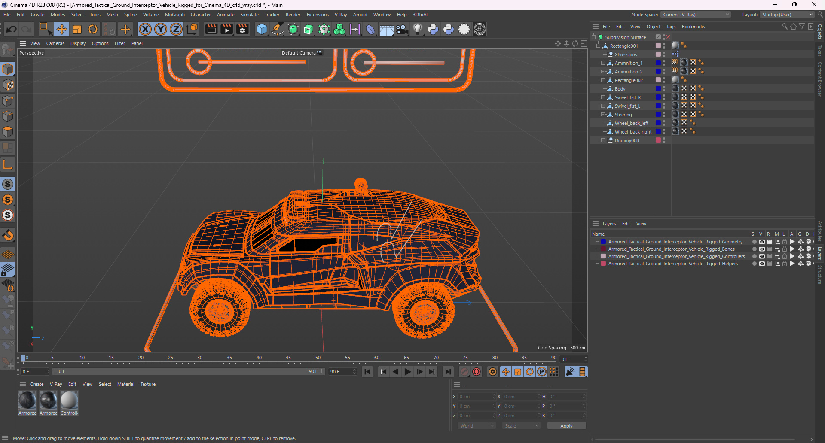Select the Controllers material thumbnail
Viewport: 825px width, 443px height.
(x=69, y=400)
